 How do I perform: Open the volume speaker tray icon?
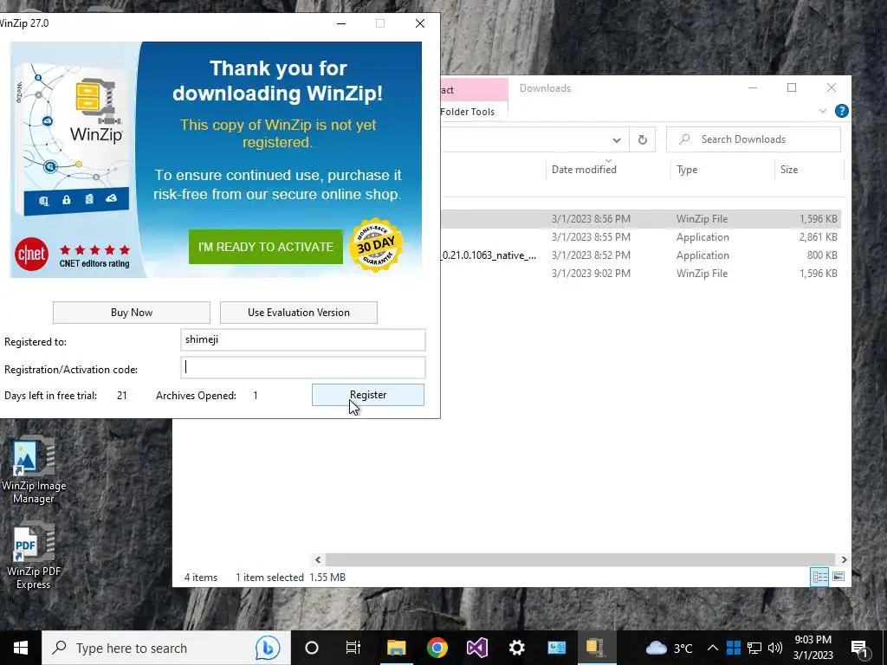[775, 648]
